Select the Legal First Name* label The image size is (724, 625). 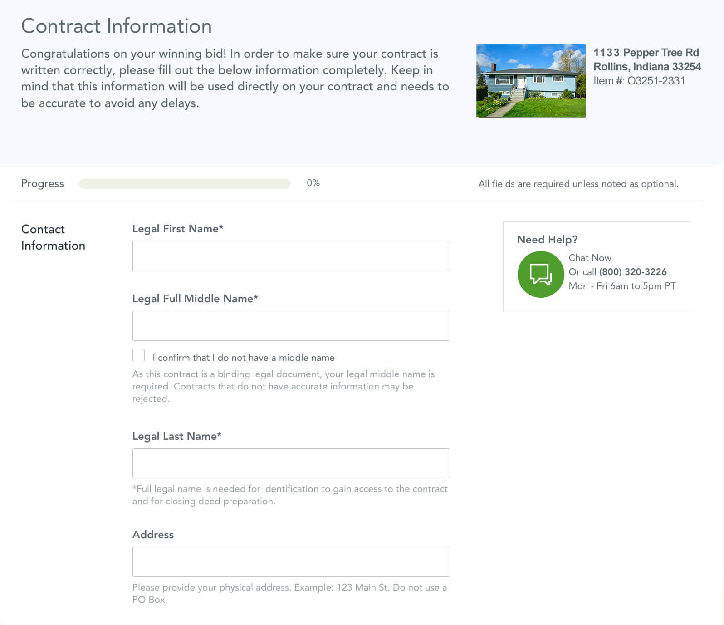click(178, 229)
